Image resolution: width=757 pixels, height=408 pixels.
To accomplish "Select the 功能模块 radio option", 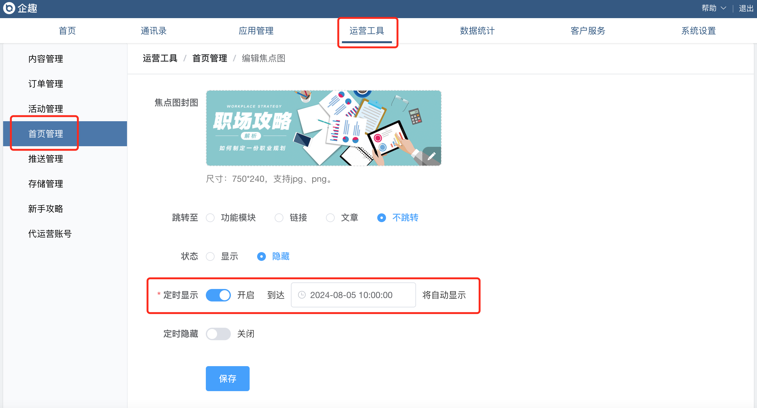I will click(211, 218).
